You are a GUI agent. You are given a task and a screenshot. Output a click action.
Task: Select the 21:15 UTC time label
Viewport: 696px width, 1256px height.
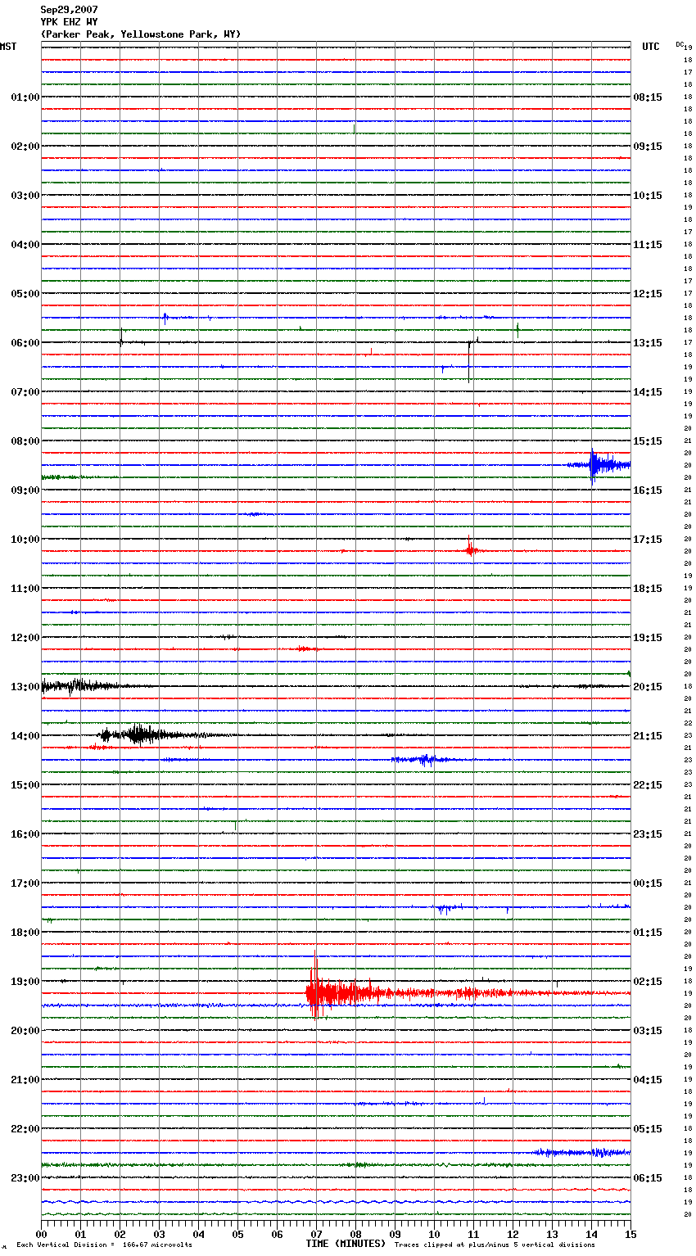(648, 736)
